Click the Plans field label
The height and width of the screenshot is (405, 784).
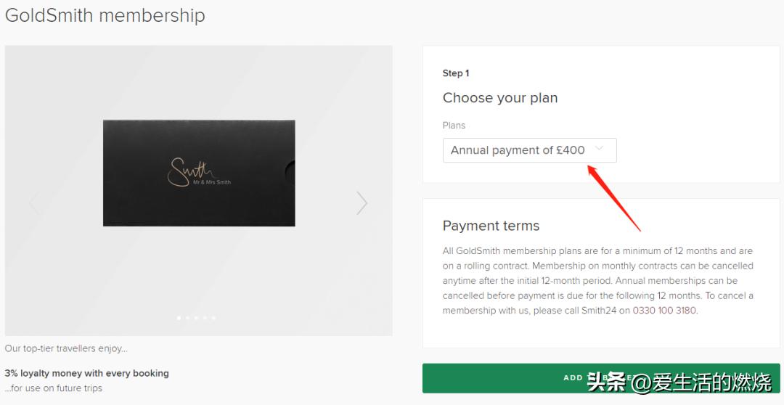tap(454, 126)
